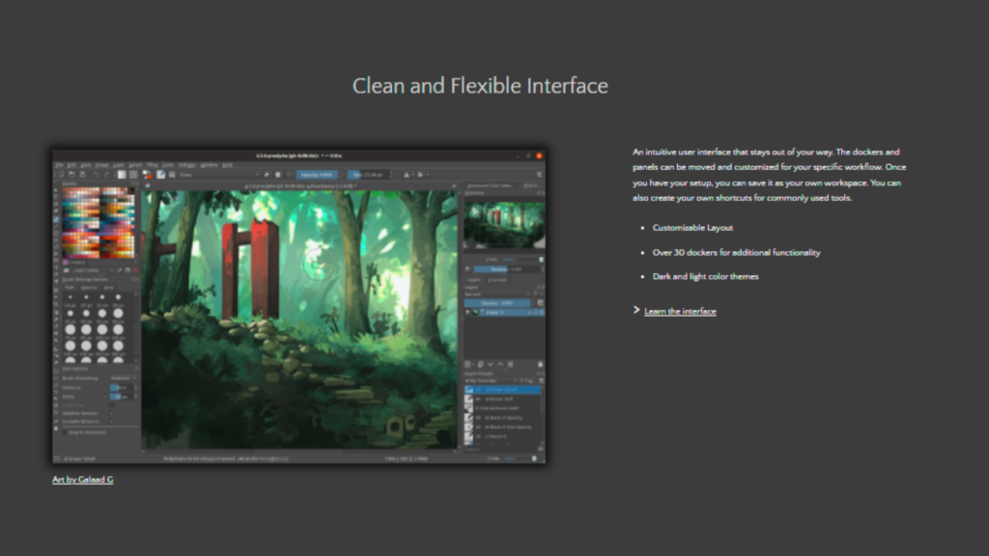989x556 pixels.
Task: Select the 'c) Pencil-2' brush preset
Action: (502, 437)
